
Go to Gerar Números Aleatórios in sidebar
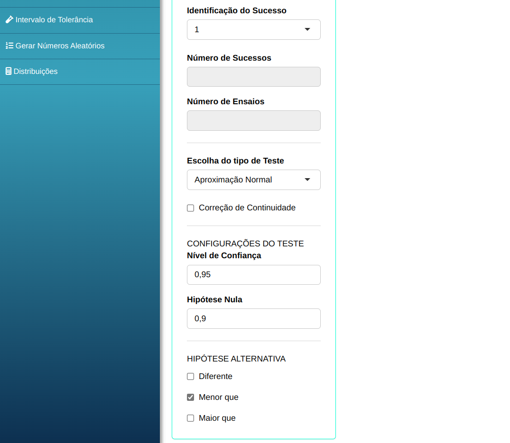[x=60, y=46]
